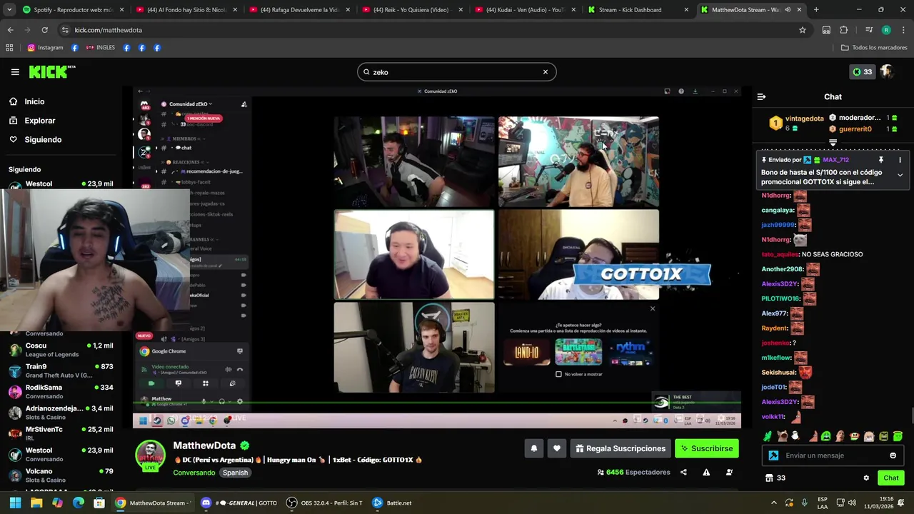The width and height of the screenshot is (914, 514).
Task: Open MrStivenTc channel in sidebar
Action: click(61, 433)
